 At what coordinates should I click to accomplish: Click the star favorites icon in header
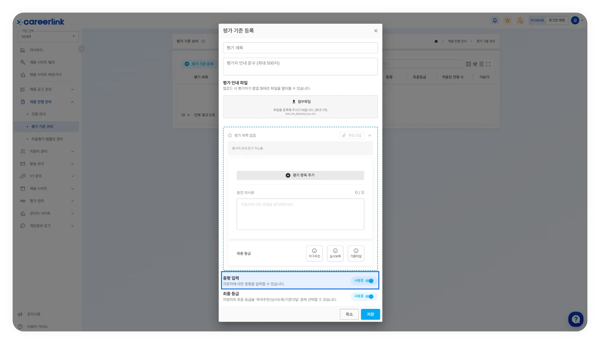(x=507, y=20)
